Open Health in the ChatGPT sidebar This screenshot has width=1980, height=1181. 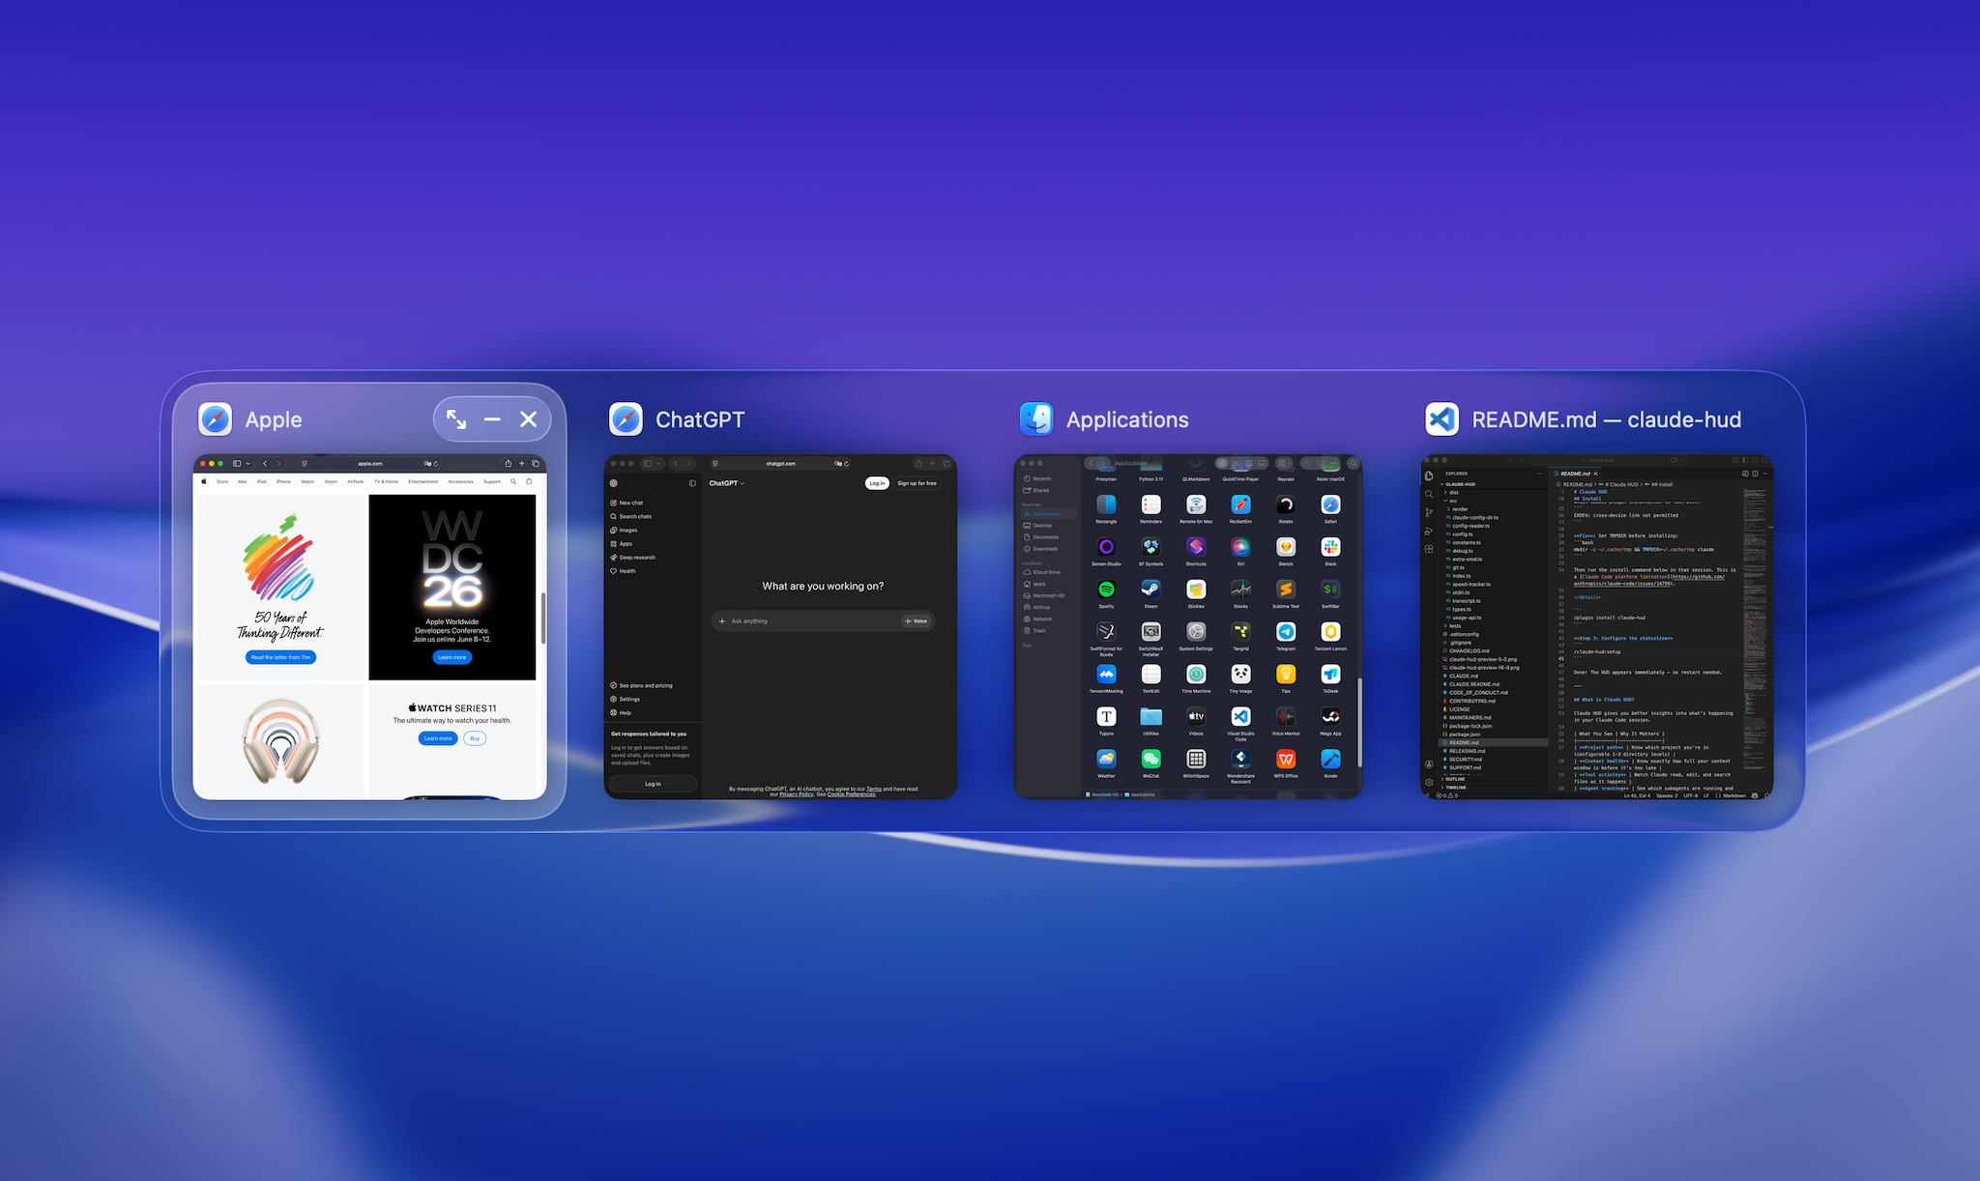623,571
